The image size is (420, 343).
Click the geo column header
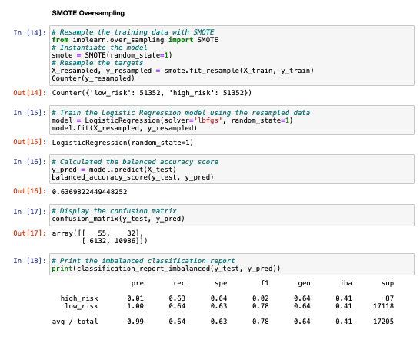304,283
